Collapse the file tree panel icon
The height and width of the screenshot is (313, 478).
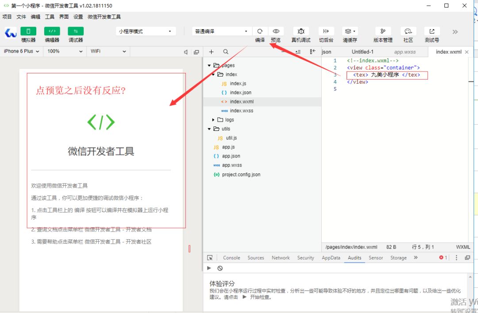point(312,52)
